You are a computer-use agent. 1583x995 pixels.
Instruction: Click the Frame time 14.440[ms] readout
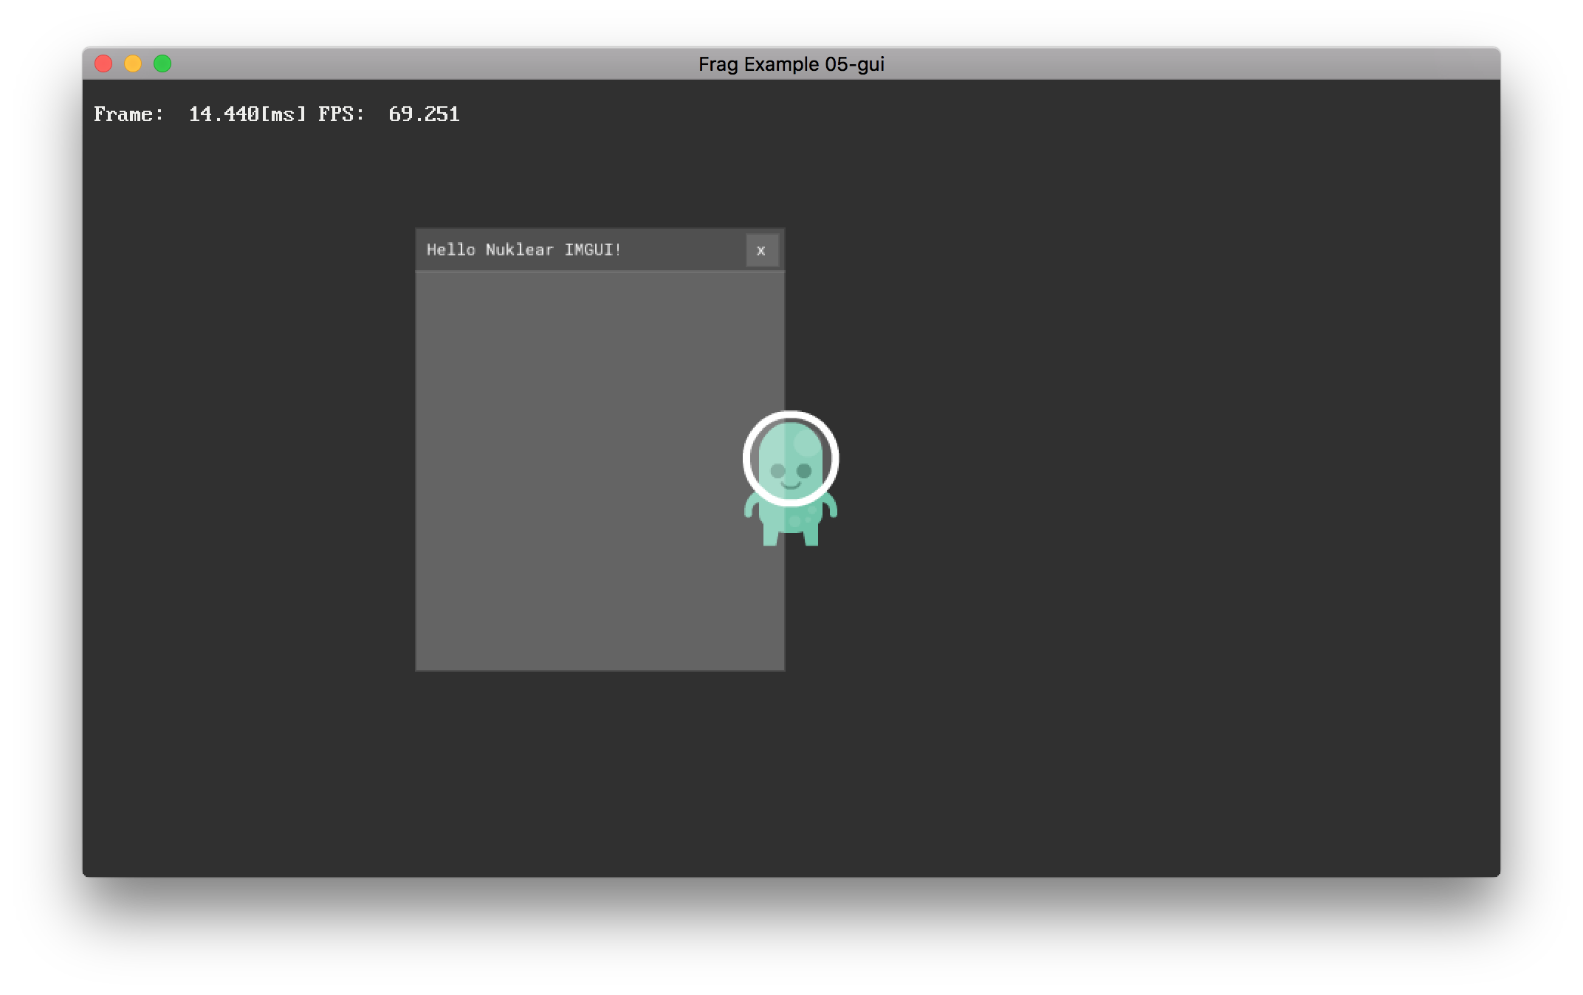(x=247, y=114)
